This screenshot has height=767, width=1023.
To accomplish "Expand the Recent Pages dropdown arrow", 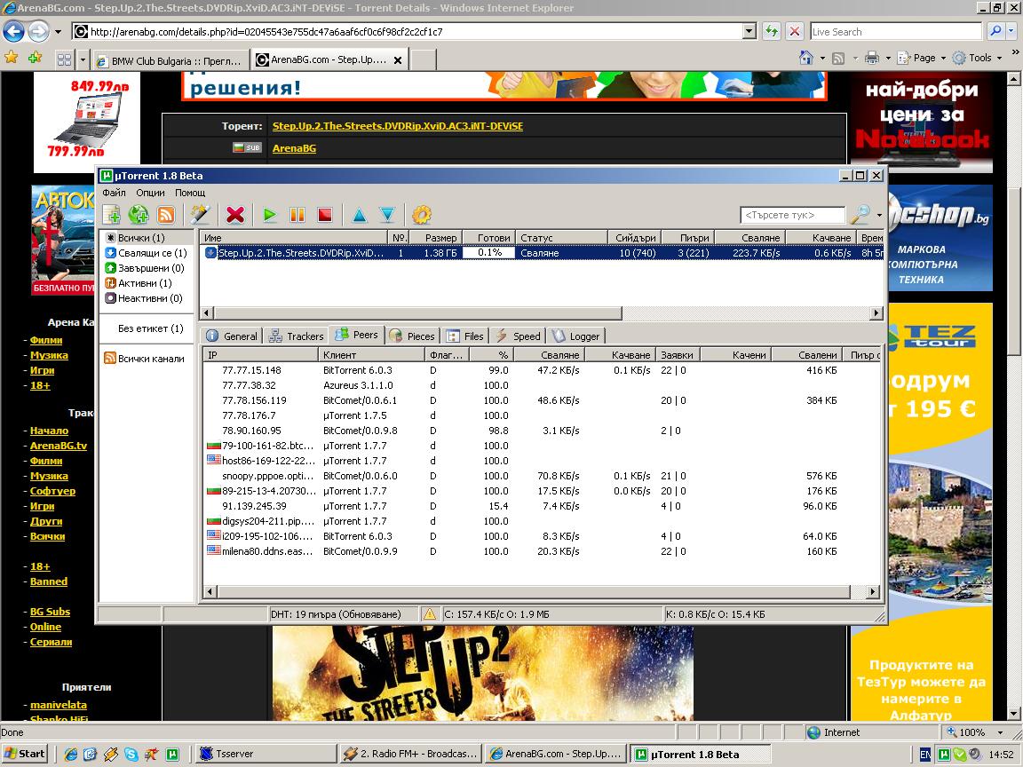I will 58,31.
